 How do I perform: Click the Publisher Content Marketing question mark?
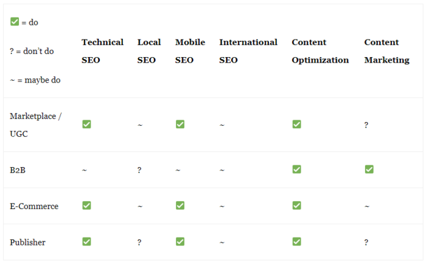(x=366, y=242)
